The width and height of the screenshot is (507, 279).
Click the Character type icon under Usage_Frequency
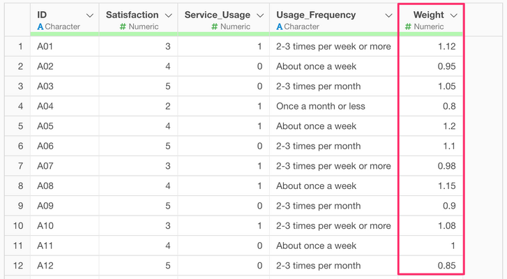280,27
